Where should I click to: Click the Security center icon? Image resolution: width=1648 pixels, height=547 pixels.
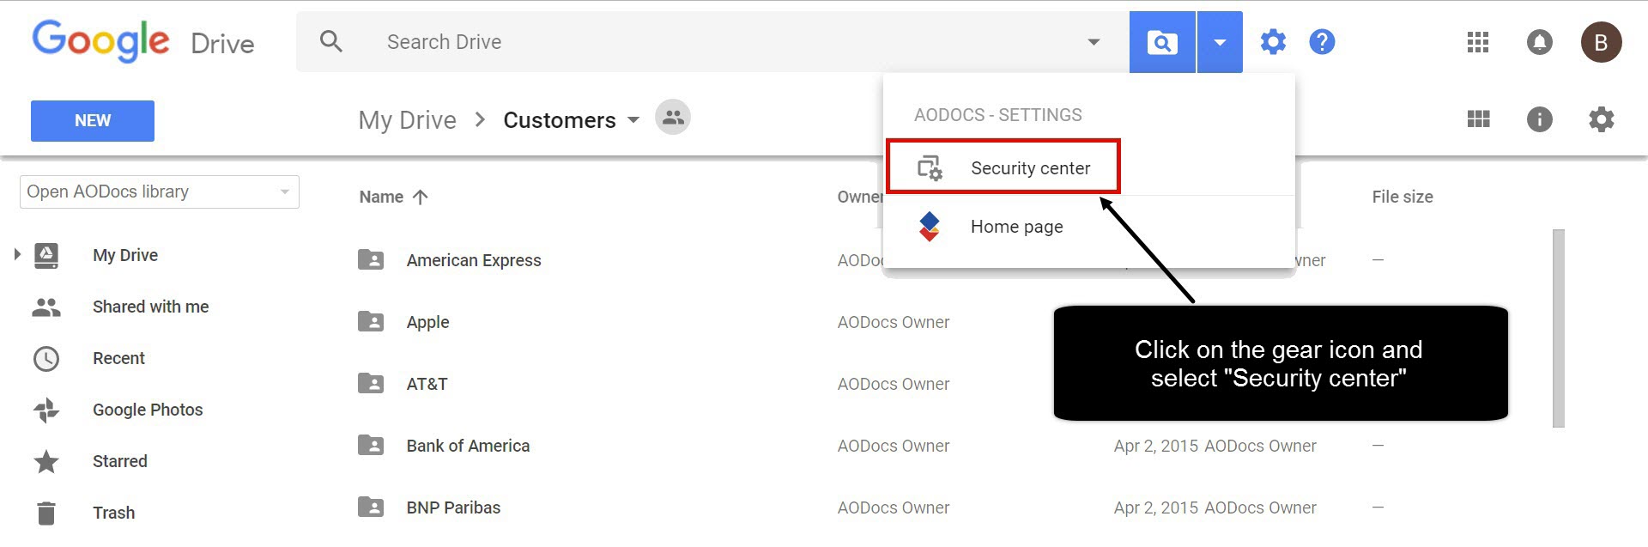[930, 167]
